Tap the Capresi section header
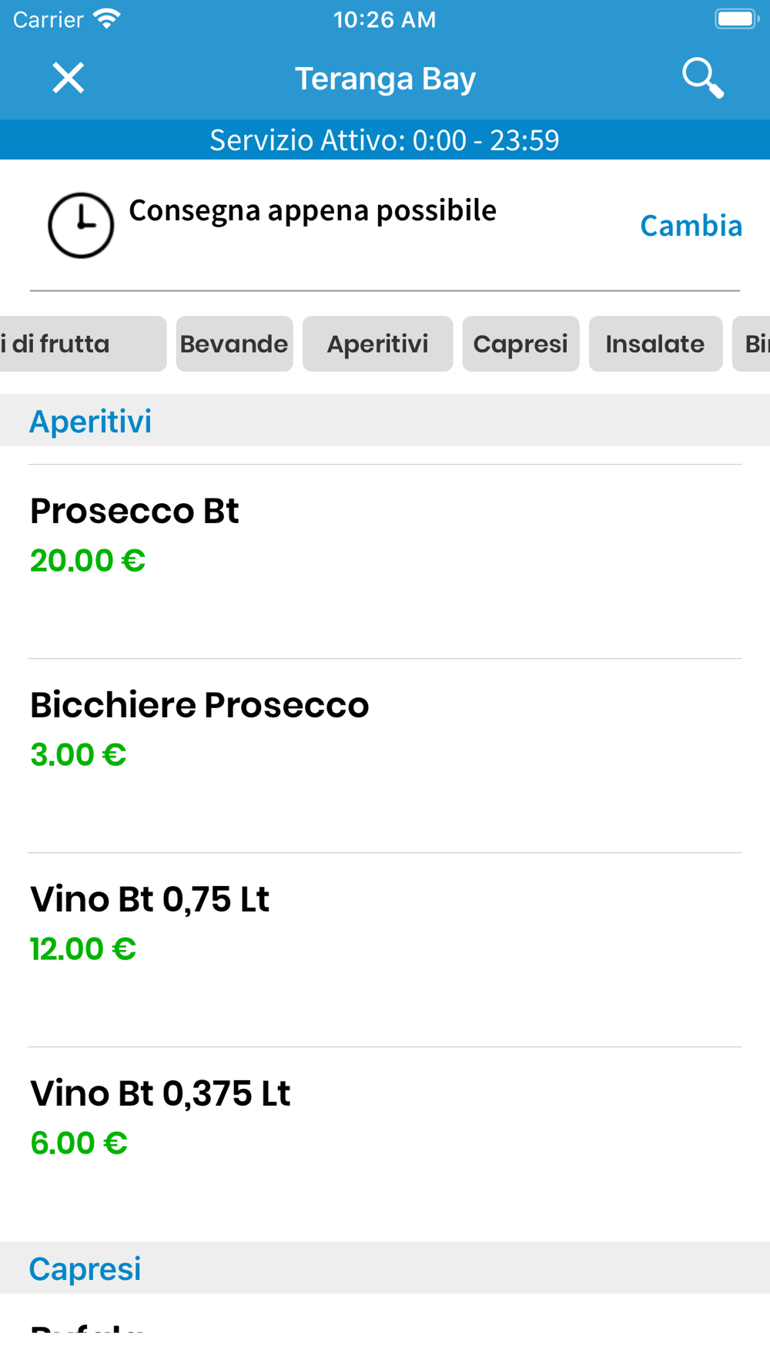 click(385, 1268)
